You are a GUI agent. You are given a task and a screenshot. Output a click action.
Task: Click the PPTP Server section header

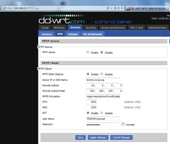click(104, 41)
